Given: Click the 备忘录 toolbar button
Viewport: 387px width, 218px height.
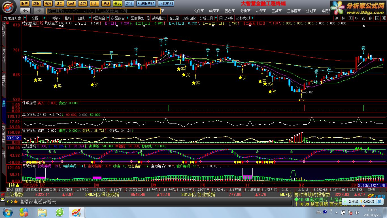Looking at the screenshot, I should click(x=174, y=18).
